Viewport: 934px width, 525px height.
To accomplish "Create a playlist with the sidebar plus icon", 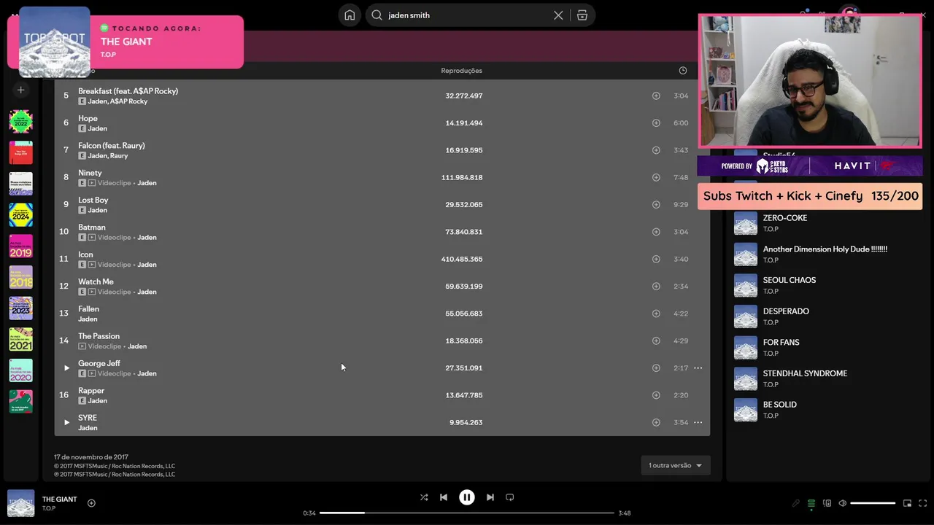I will [x=21, y=90].
